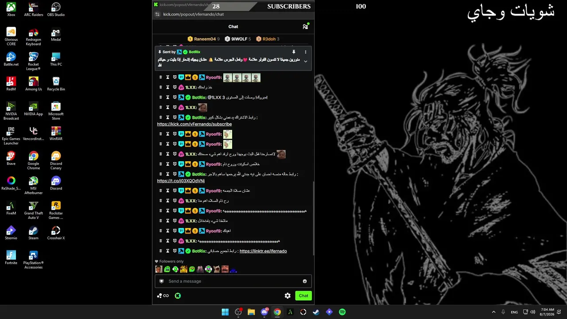This screenshot has height=319, width=567.
Task: Click the NVIDIA Broadcast desktop icon
Action: [x=11, y=111]
